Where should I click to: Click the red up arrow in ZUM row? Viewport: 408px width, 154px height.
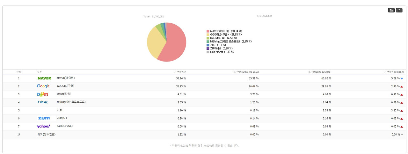pyautogui.click(x=402, y=118)
